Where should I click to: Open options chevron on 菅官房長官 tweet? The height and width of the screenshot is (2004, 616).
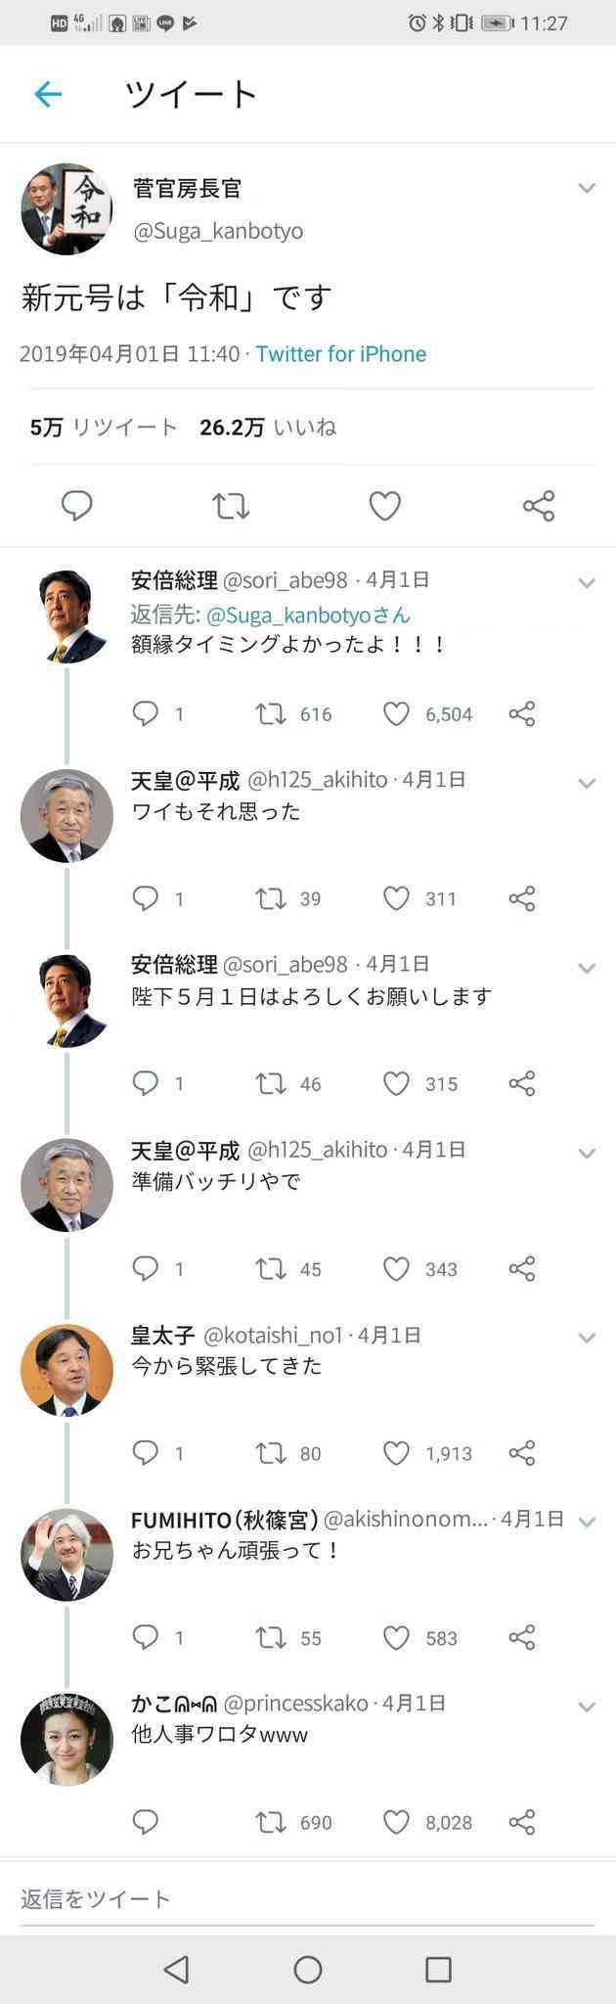(587, 188)
